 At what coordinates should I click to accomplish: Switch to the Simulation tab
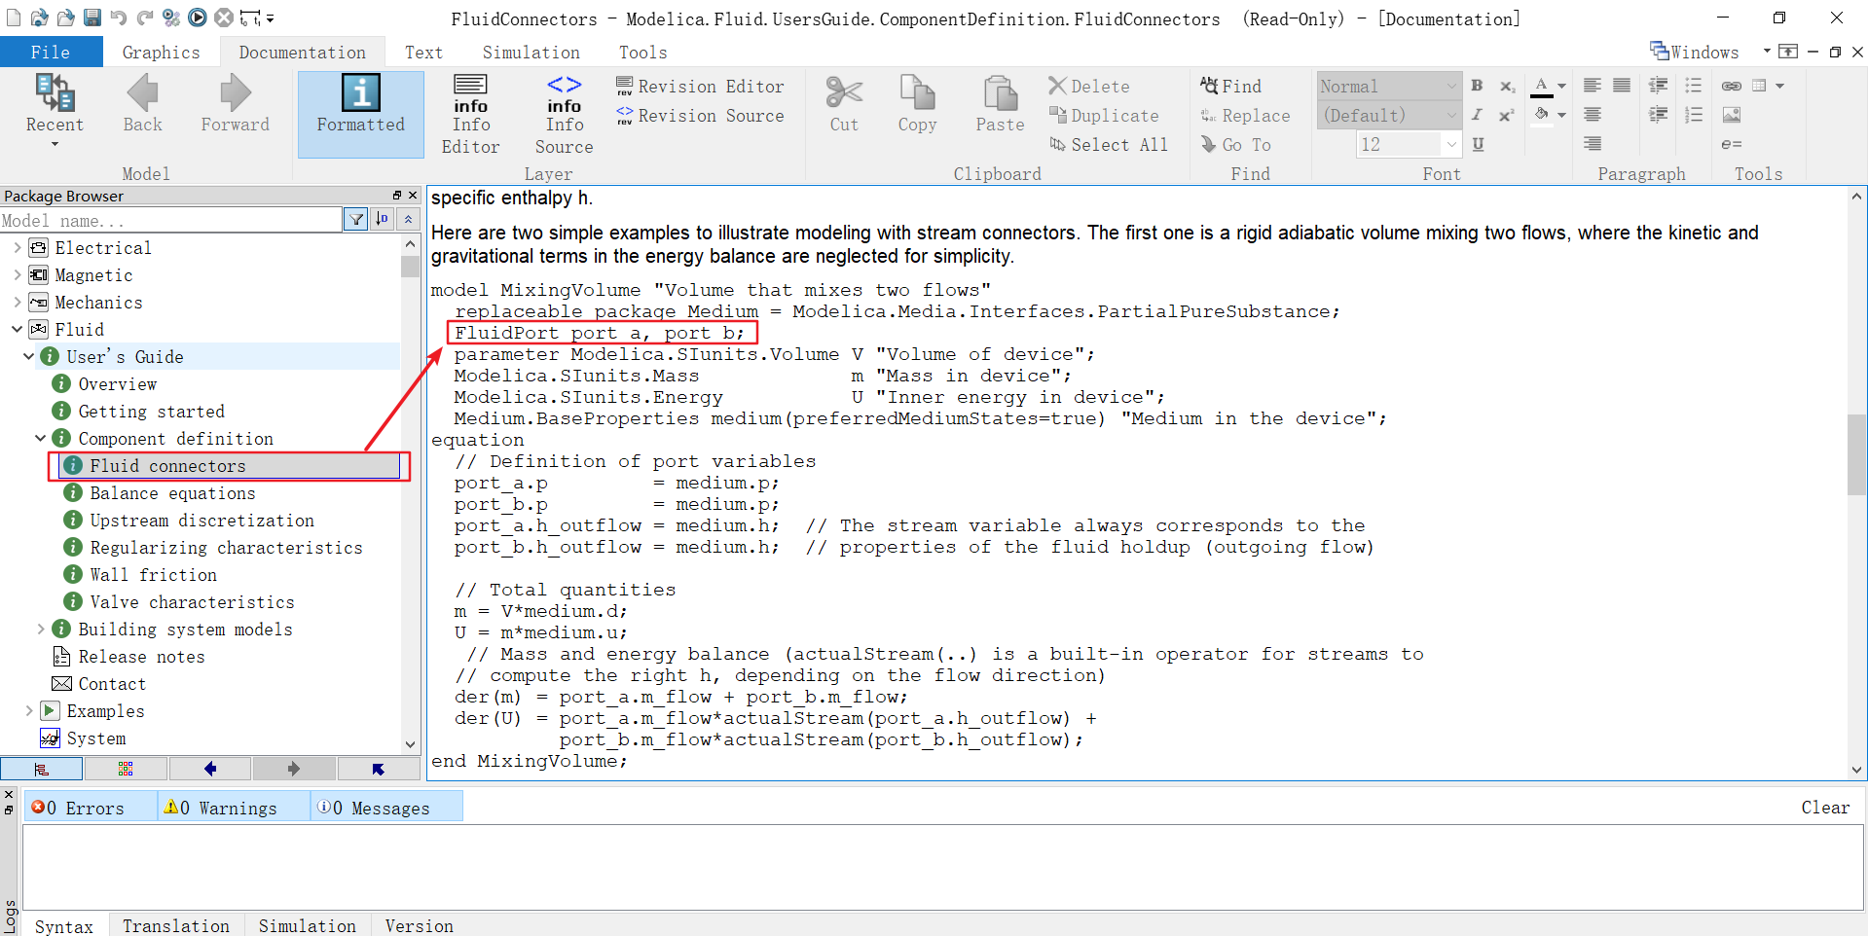click(531, 52)
